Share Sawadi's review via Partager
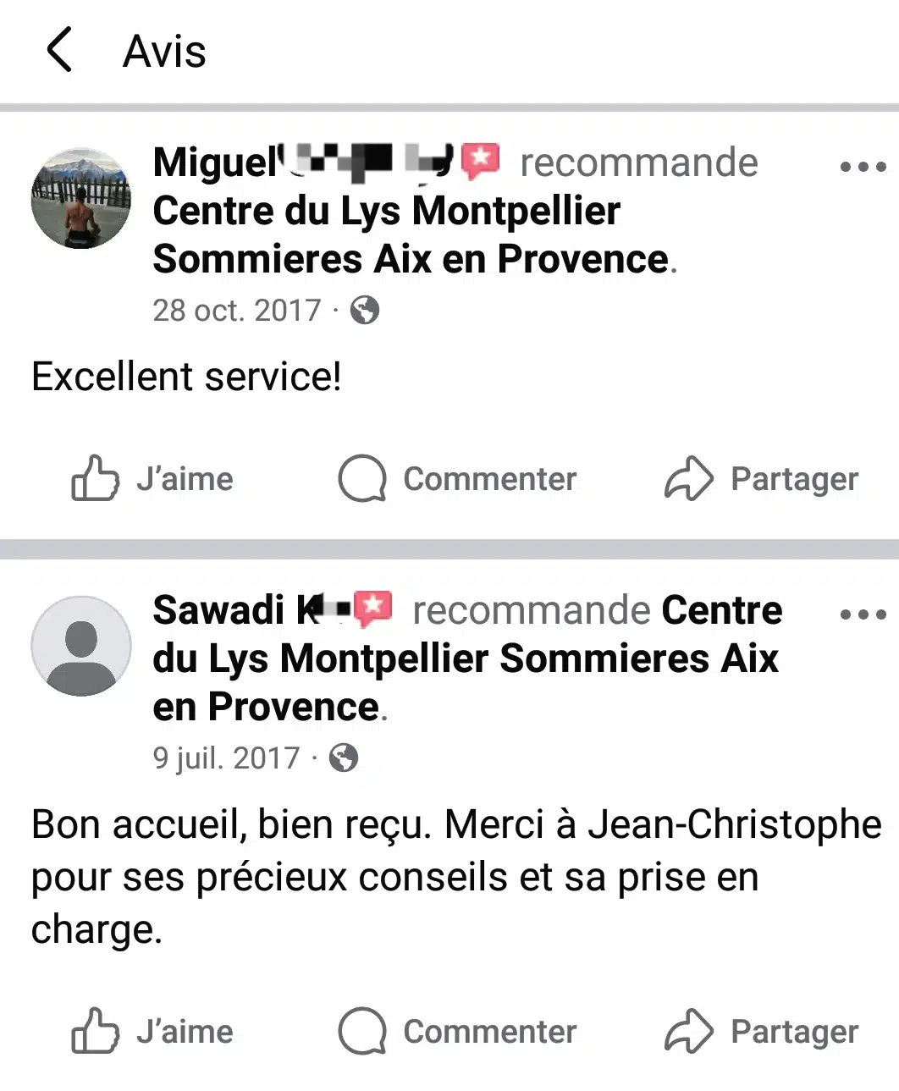 coord(761,1032)
